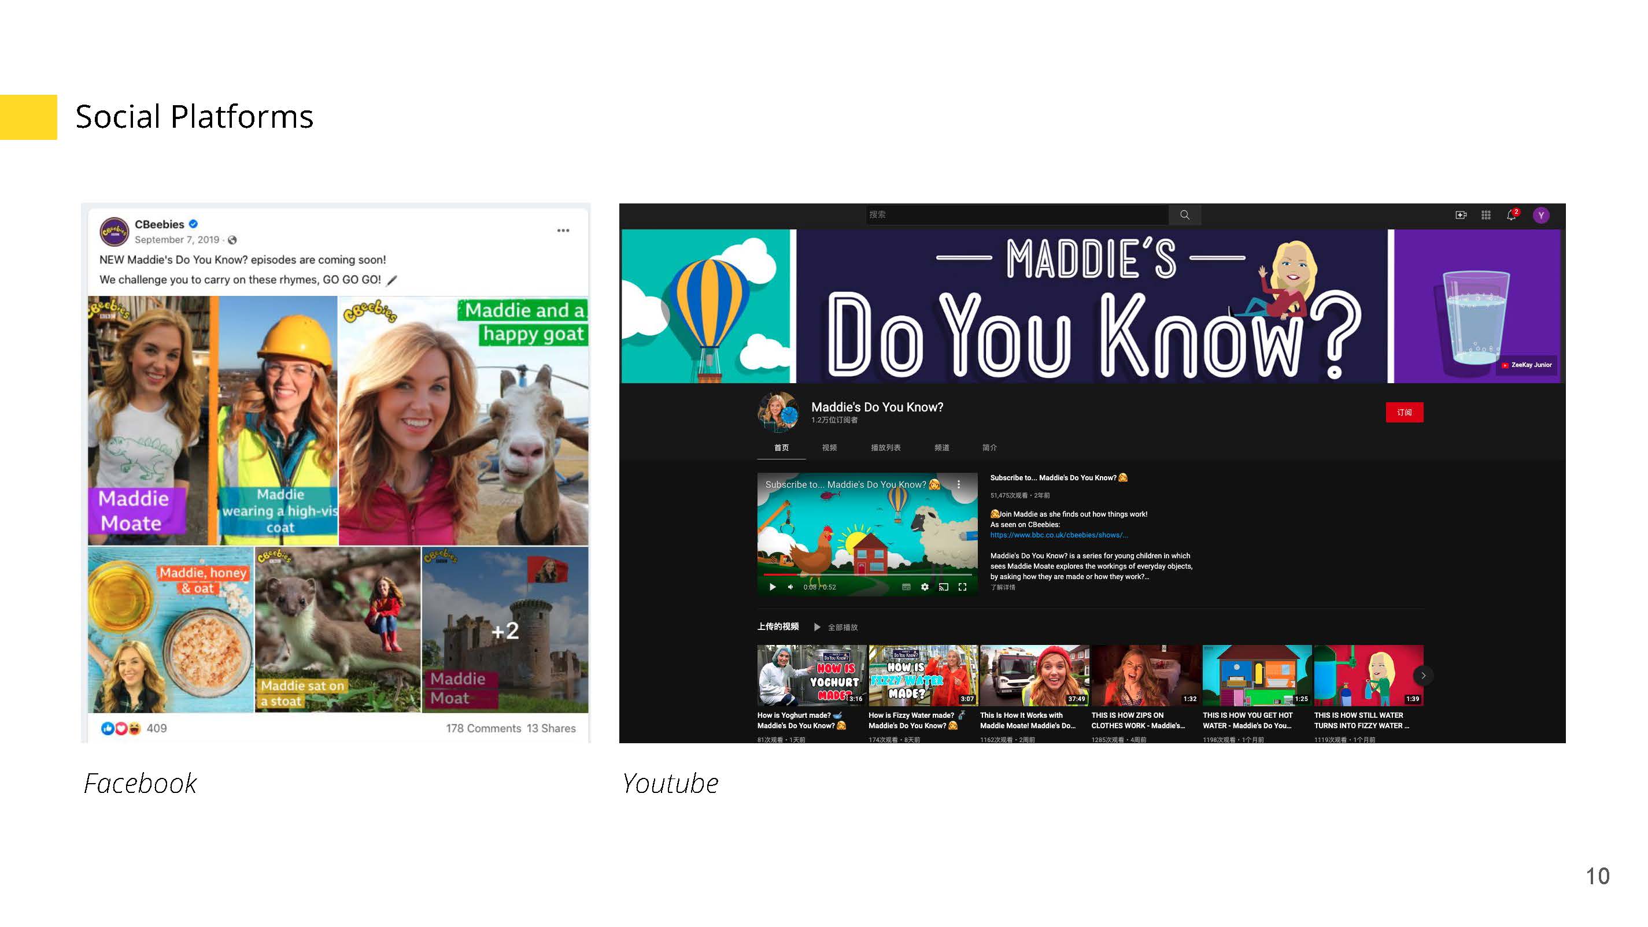
Task: Click the verified badge beside CBeebies
Action: [x=193, y=224]
